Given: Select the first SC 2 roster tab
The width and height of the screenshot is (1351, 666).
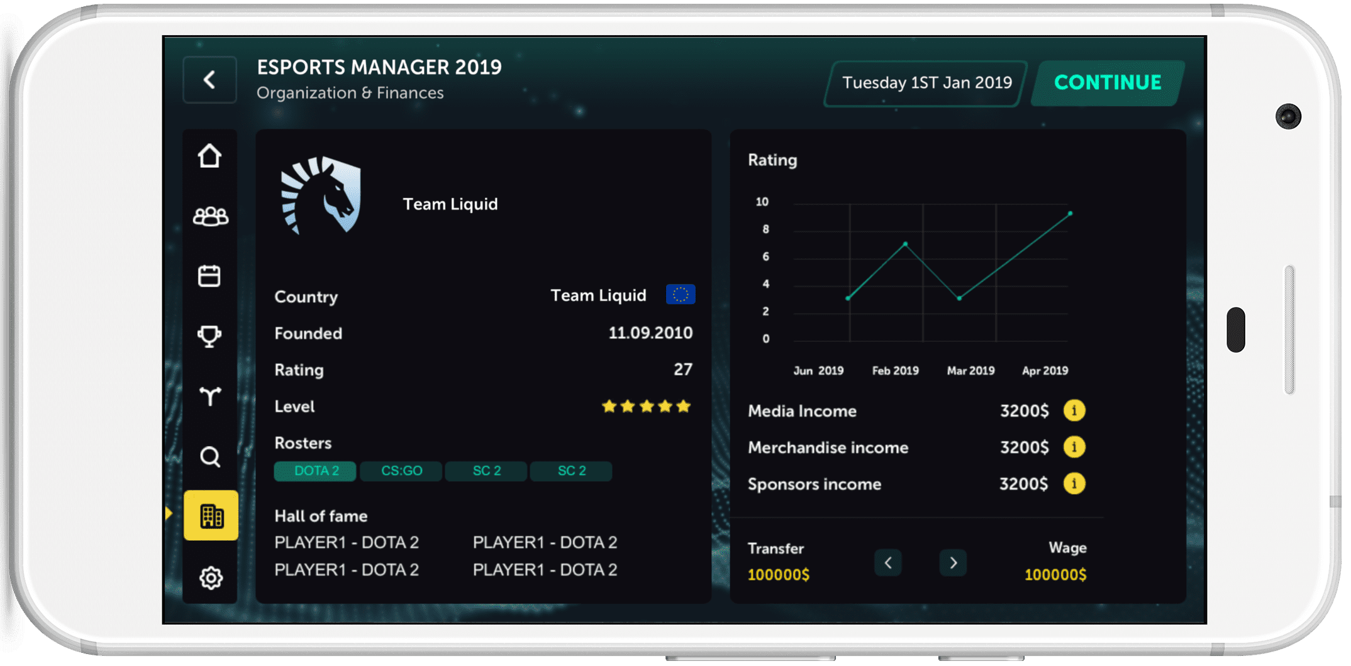Looking at the screenshot, I should (486, 471).
